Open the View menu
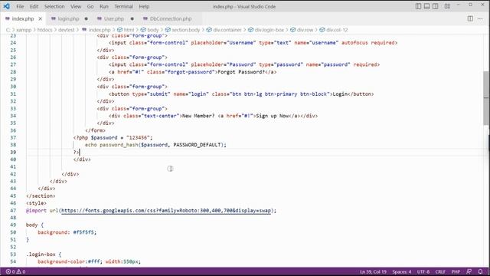 point(76,6)
